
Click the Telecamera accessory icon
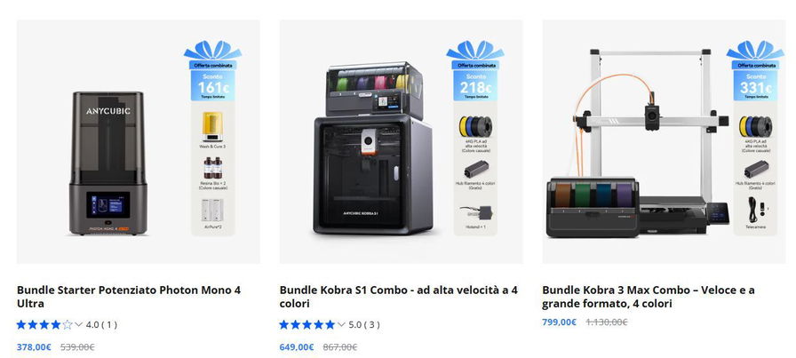[x=756, y=210]
